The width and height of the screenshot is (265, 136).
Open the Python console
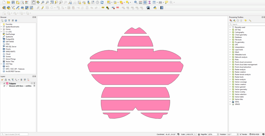(155, 8)
